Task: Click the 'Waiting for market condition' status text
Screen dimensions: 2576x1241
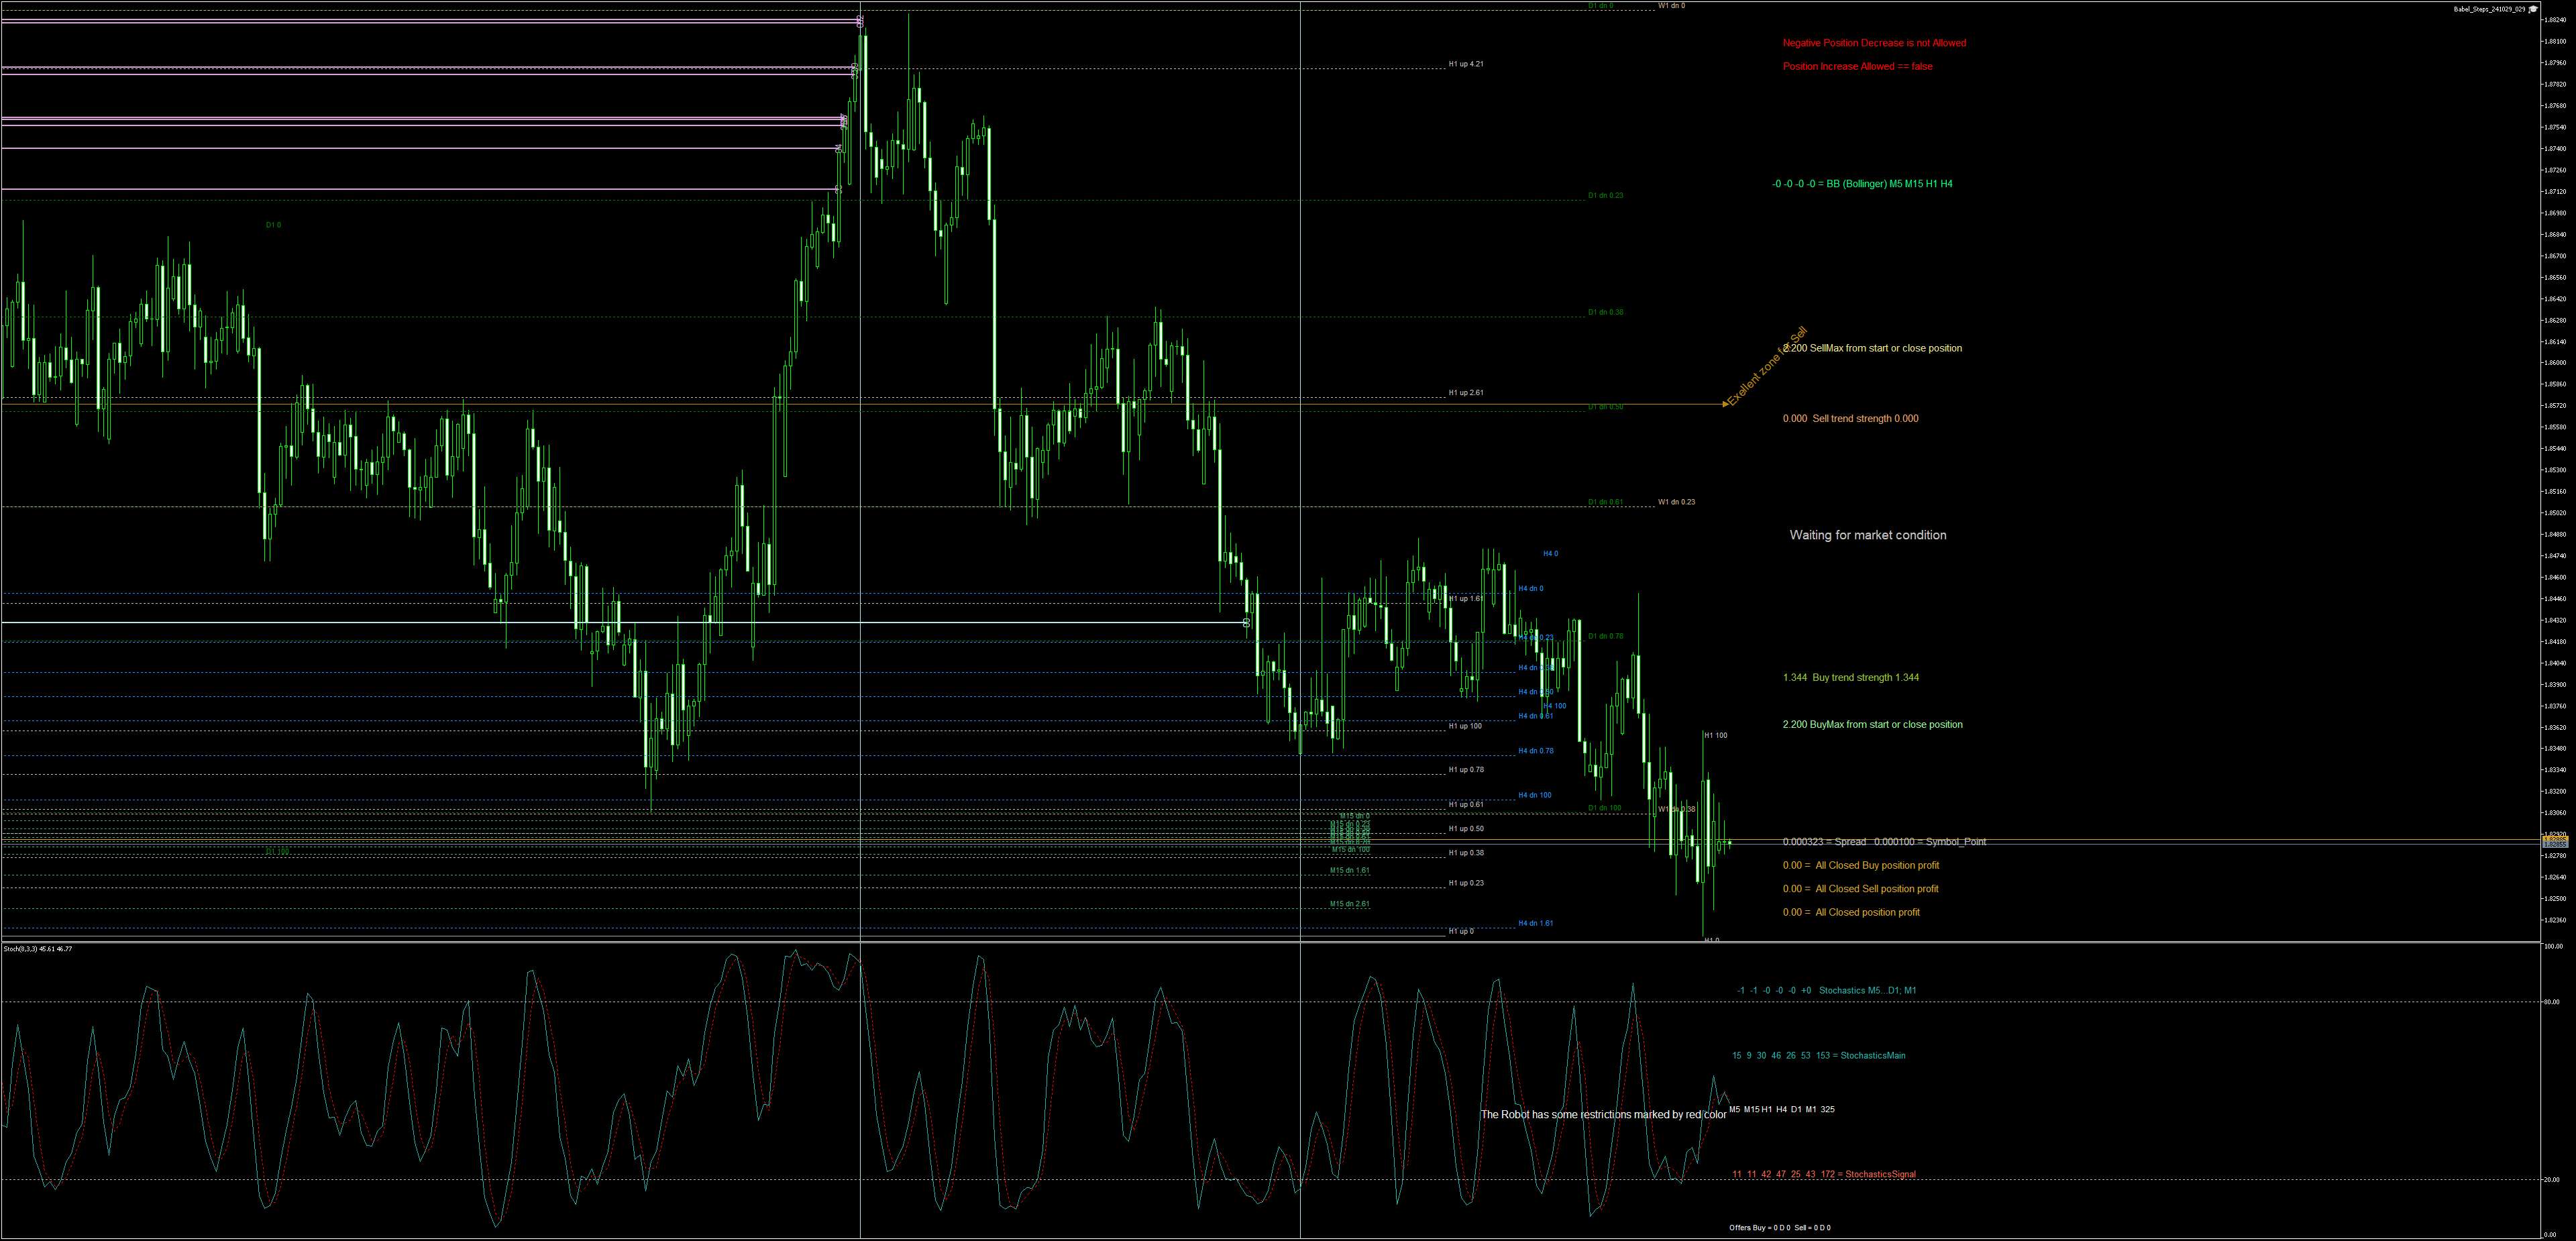Action: click(x=1867, y=535)
